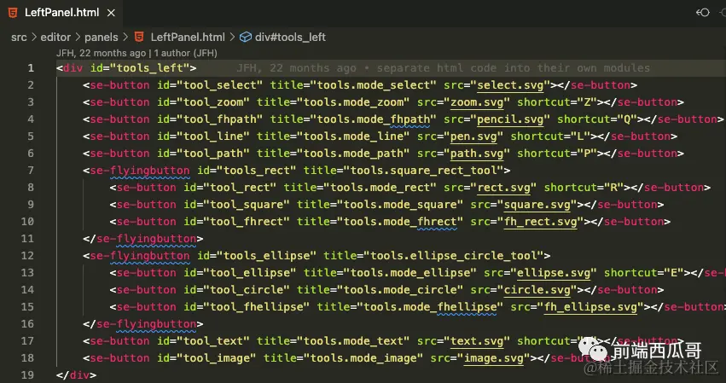Click line number 1 in the gutter
This screenshot has width=726, height=383.
(x=31, y=68)
